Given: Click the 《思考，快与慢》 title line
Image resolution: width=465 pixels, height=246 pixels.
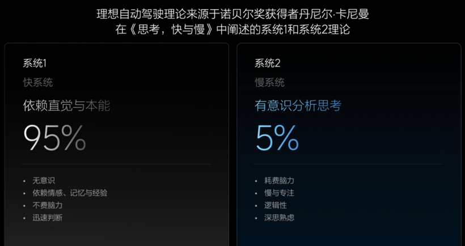Looking at the screenshot, I should (x=232, y=30).
